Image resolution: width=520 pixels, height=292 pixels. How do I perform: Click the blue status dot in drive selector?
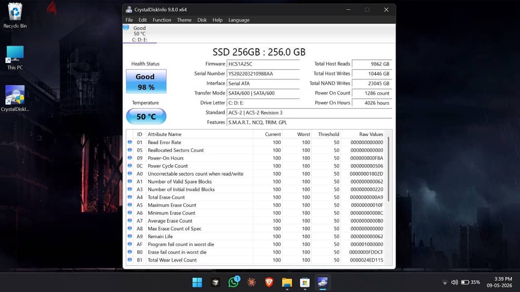click(x=126, y=27)
